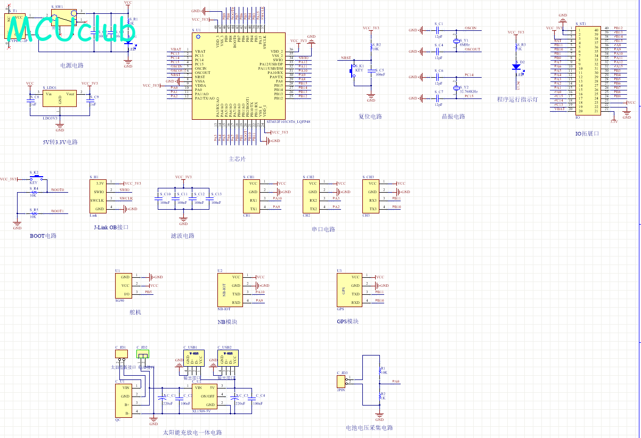641x438 pixels.
Task: Click the 舵机 label
Action: tap(135, 312)
